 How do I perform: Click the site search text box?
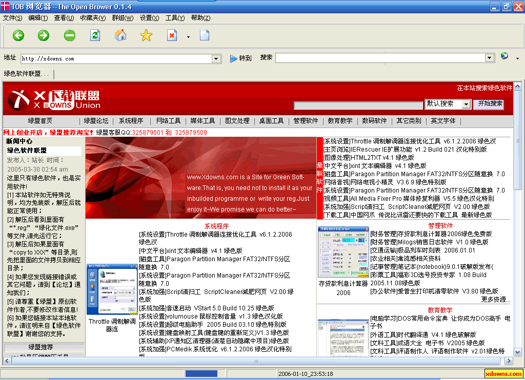(358, 105)
